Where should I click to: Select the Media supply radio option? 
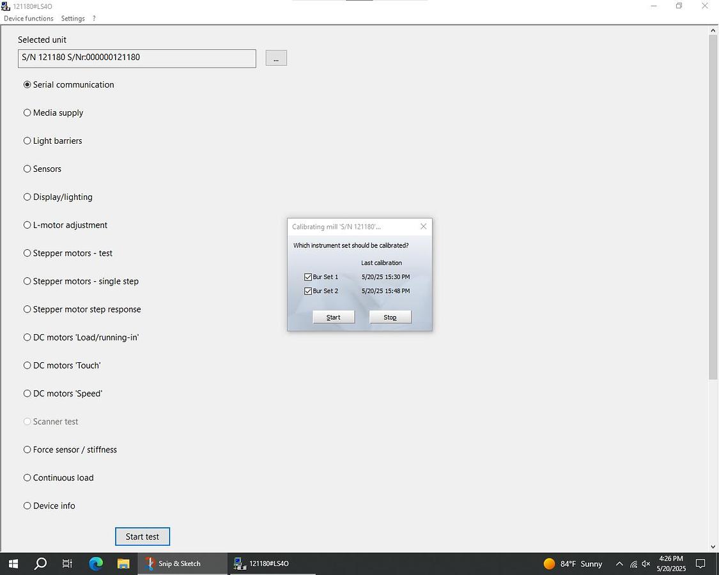pyautogui.click(x=27, y=113)
